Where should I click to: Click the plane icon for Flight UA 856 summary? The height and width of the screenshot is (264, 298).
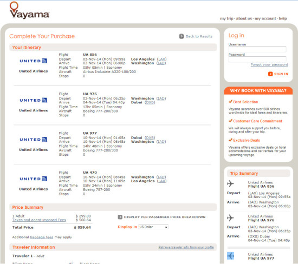point(230,184)
